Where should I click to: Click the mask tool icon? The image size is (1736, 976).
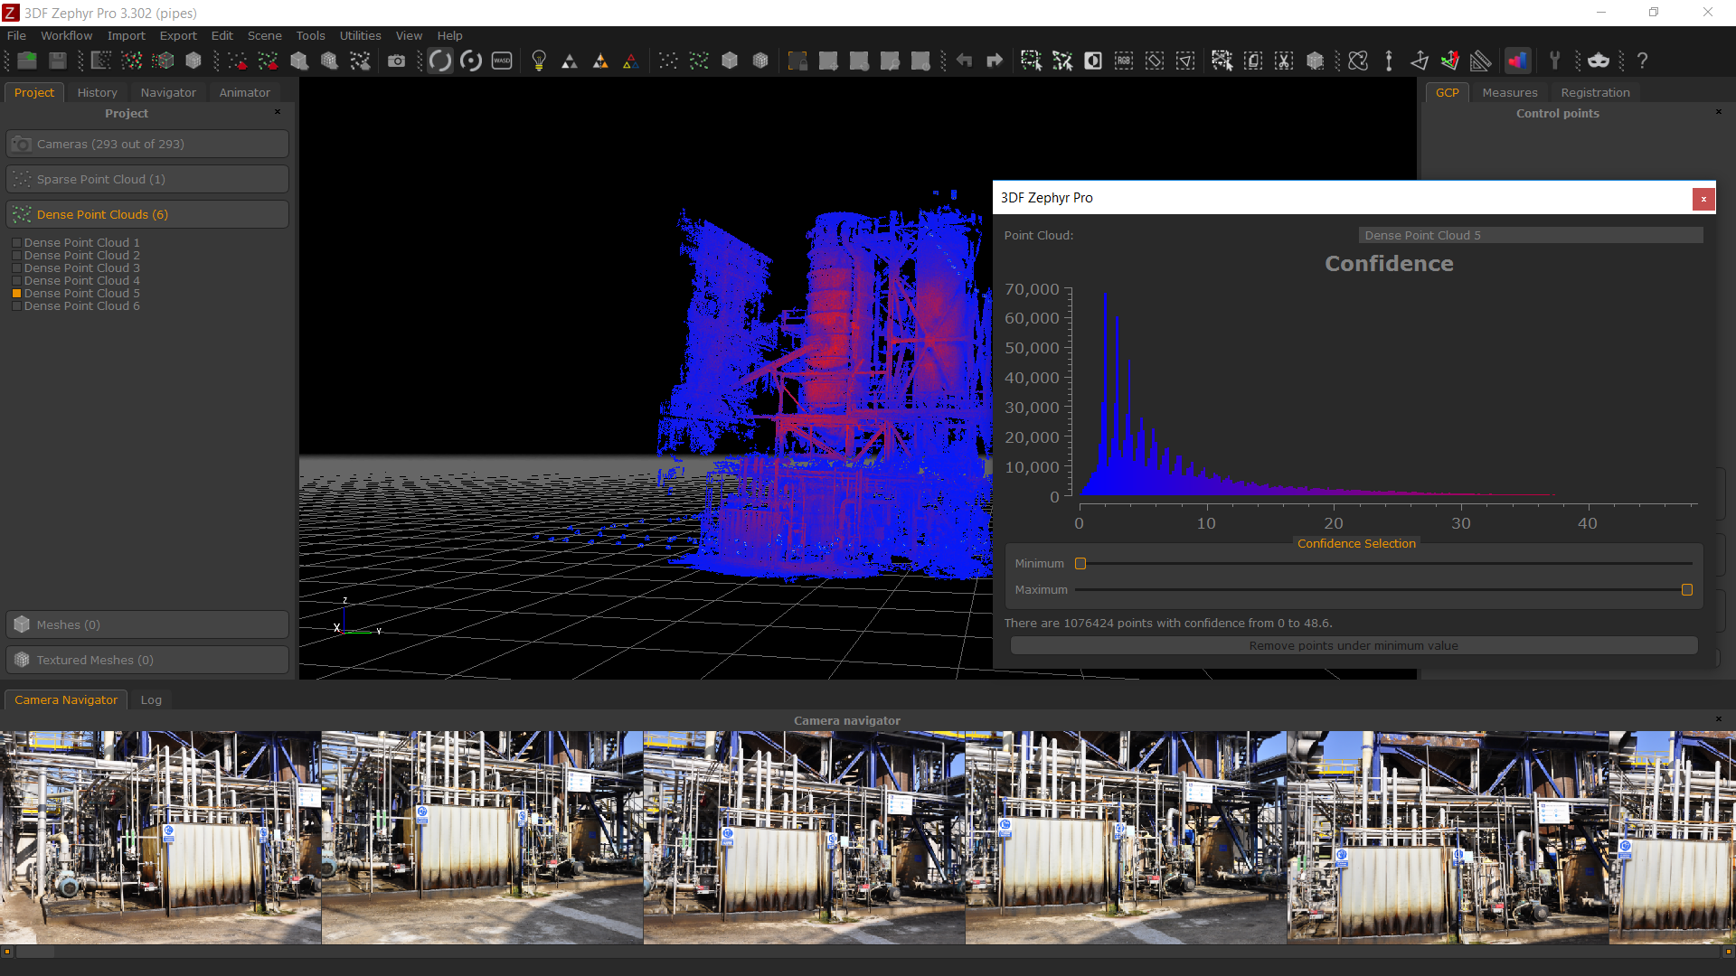1599,61
